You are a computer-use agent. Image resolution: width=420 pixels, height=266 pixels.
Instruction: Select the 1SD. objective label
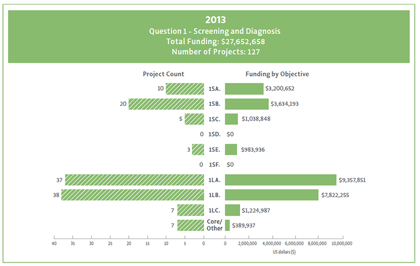214,134
